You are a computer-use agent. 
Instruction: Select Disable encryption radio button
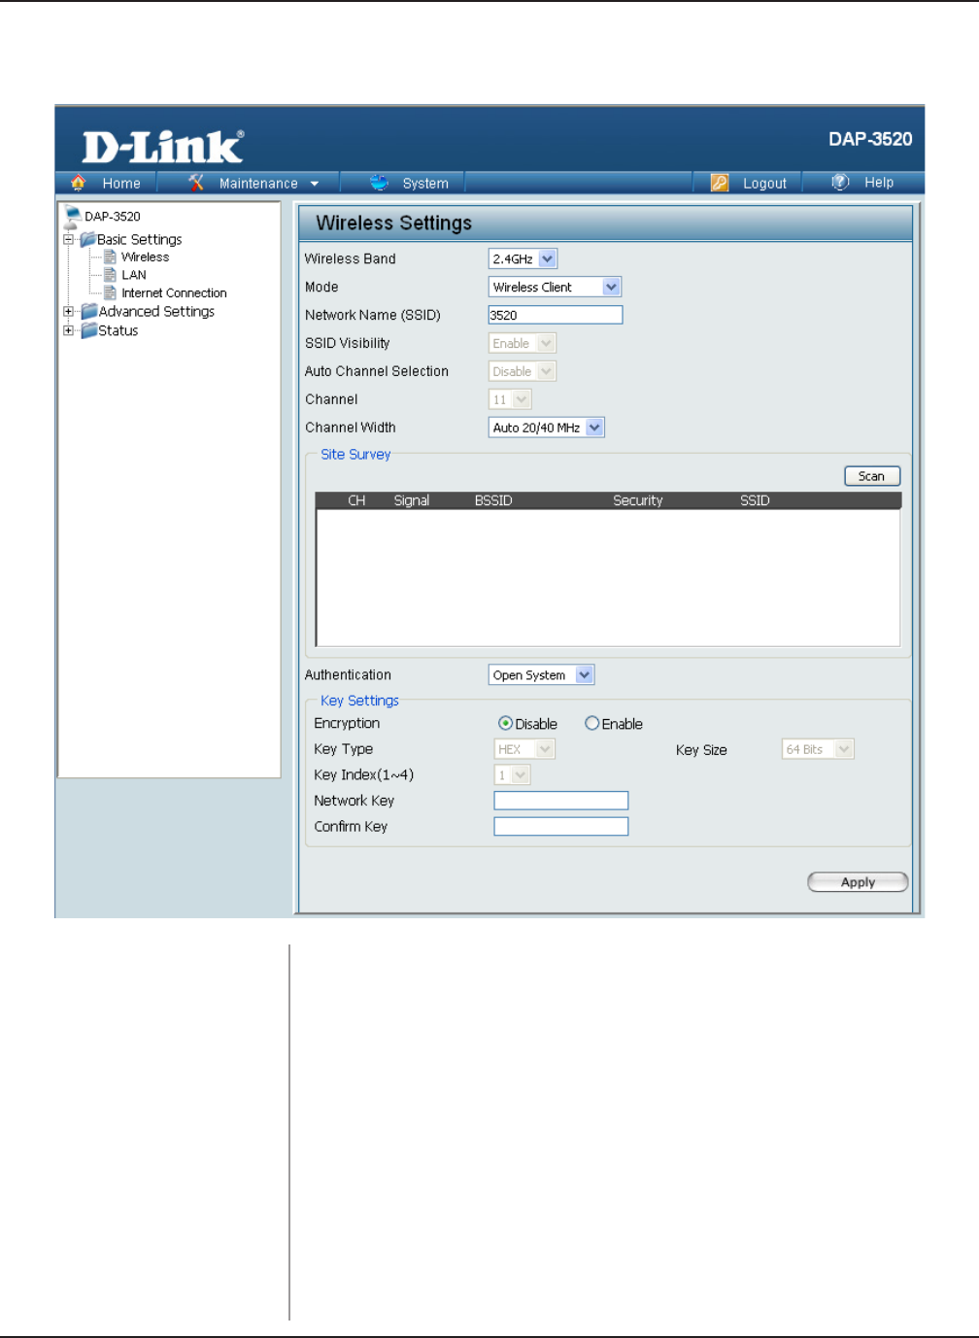(505, 723)
